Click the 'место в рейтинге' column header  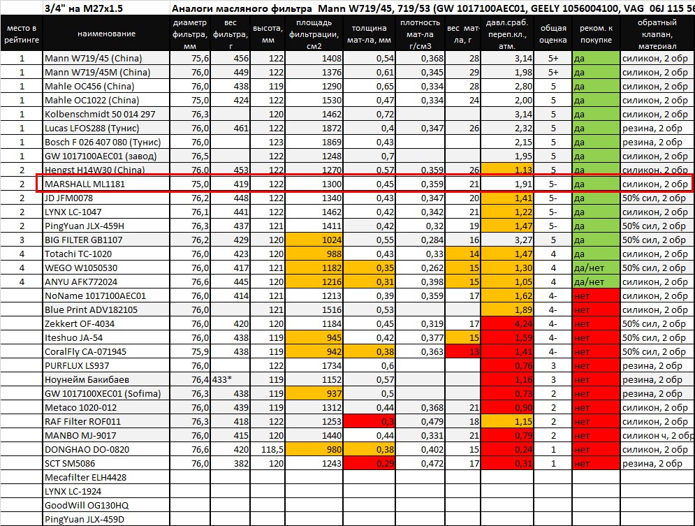click(x=22, y=34)
